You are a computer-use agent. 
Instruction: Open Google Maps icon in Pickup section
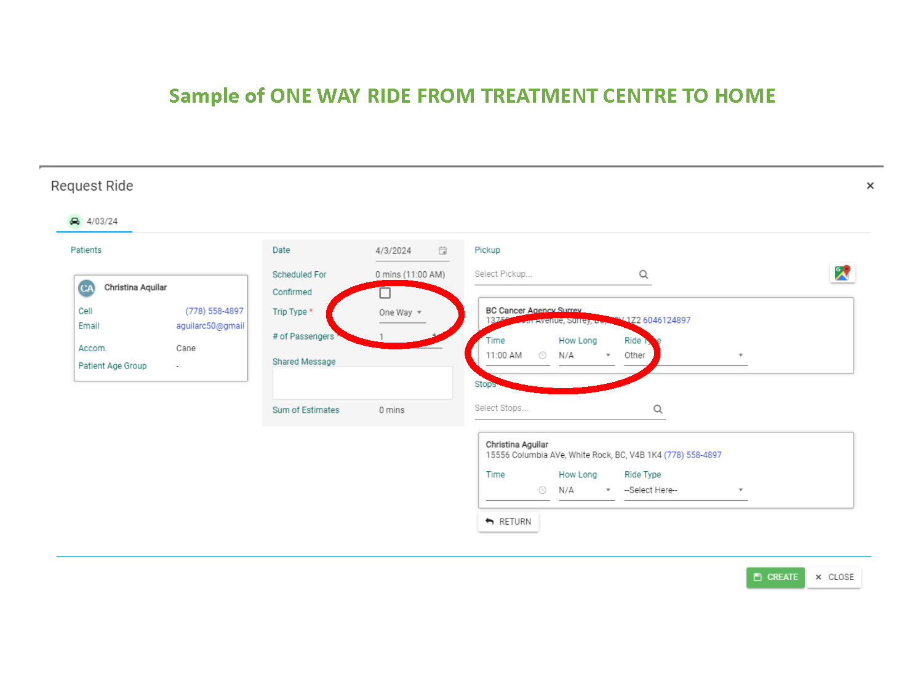[x=842, y=273]
